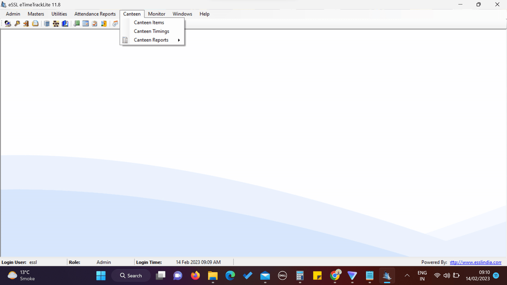The width and height of the screenshot is (507, 285).
Task: Open the esslindia.com website link
Action: click(475, 262)
